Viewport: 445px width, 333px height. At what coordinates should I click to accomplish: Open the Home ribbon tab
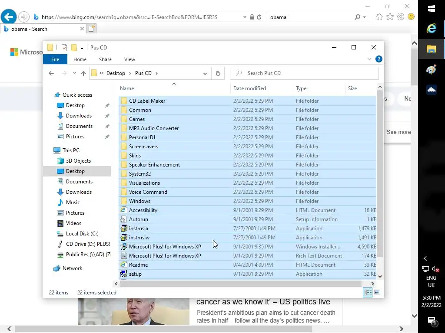(x=80, y=59)
